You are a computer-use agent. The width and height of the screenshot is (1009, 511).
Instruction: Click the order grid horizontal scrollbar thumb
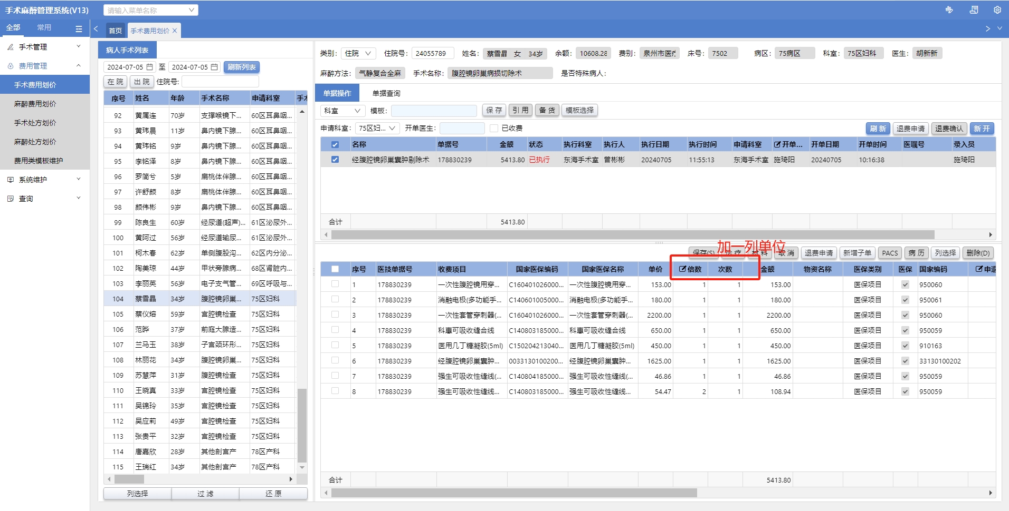(x=633, y=234)
